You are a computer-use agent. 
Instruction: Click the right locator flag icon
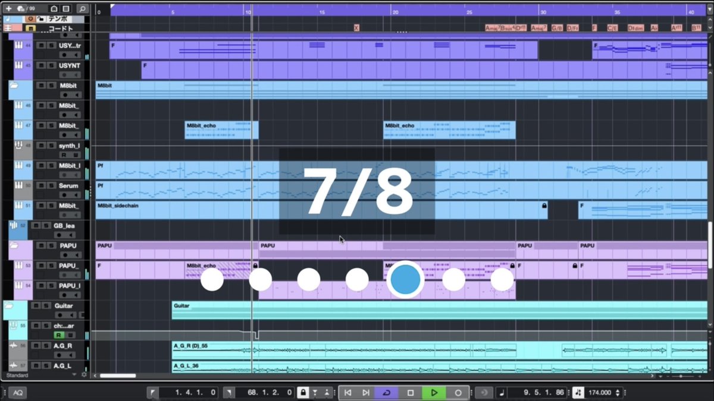pyautogui.click(x=229, y=393)
